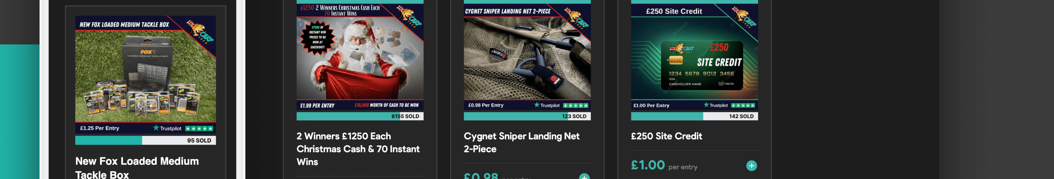Click the 95 SOLD progress bar

coord(145,140)
